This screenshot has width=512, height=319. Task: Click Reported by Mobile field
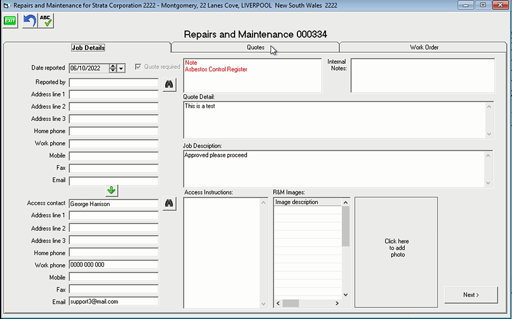[x=114, y=156]
